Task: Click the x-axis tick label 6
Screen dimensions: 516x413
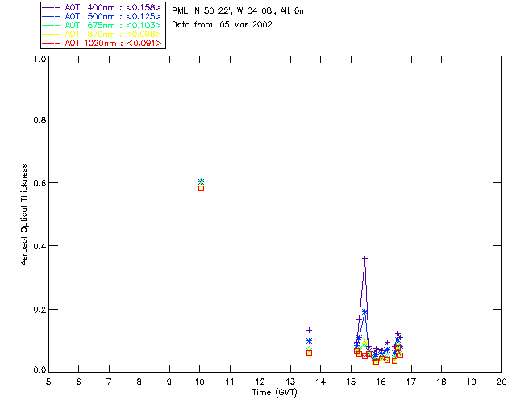Action: (x=79, y=382)
